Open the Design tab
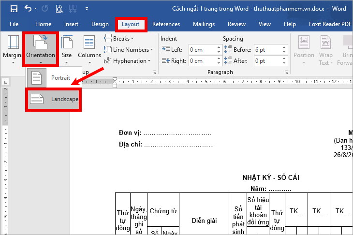Viewport: 353px width, 235px height. click(x=100, y=24)
